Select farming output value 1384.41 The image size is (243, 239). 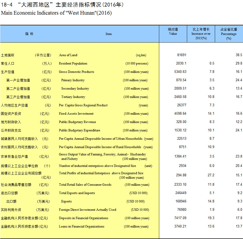click(180, 156)
